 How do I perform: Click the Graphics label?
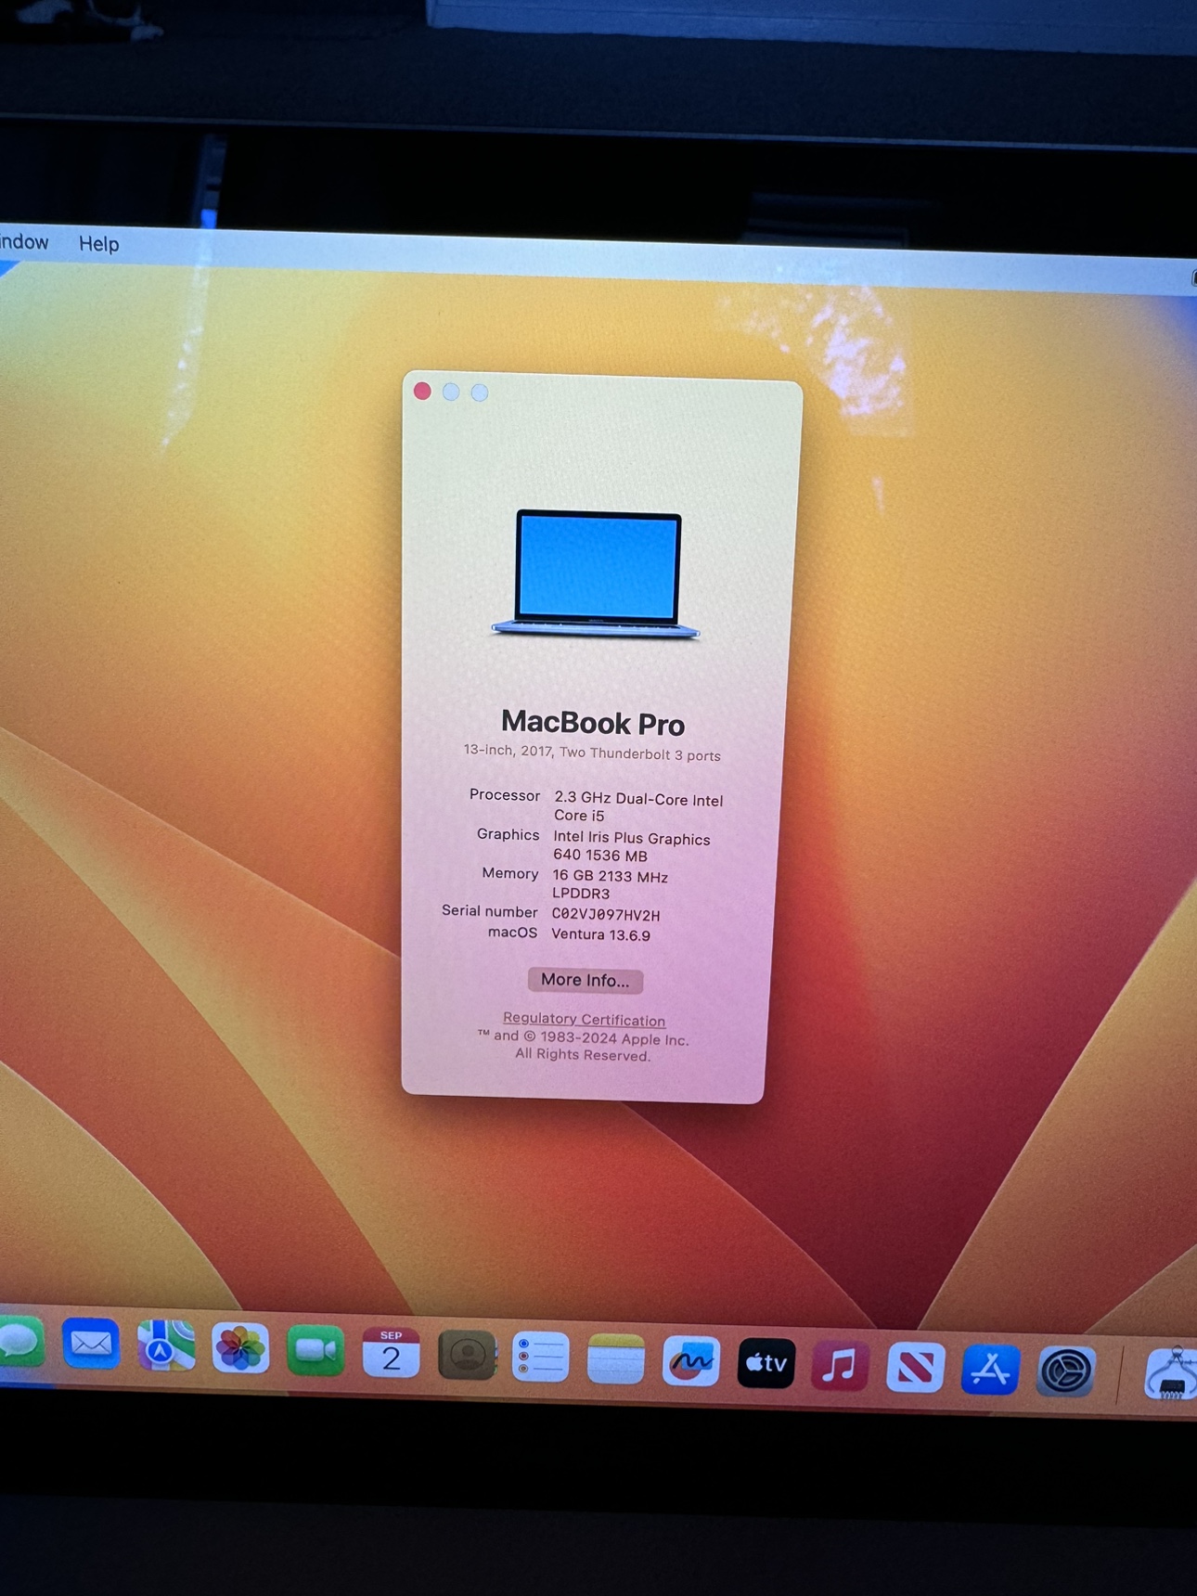508,834
